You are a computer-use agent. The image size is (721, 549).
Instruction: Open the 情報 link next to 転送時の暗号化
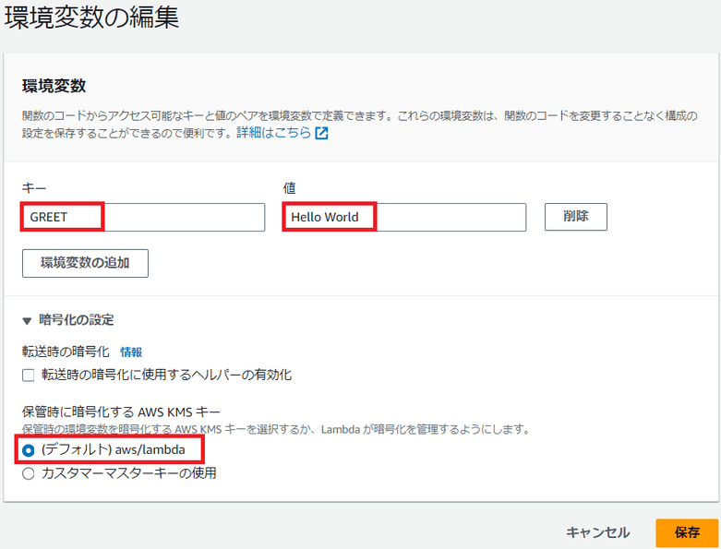pos(131,352)
